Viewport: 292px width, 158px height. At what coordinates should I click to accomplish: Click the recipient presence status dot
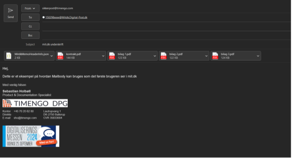click(44, 17)
